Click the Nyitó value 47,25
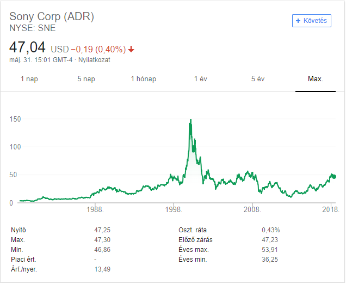The height and width of the screenshot is (283, 346). point(102,230)
